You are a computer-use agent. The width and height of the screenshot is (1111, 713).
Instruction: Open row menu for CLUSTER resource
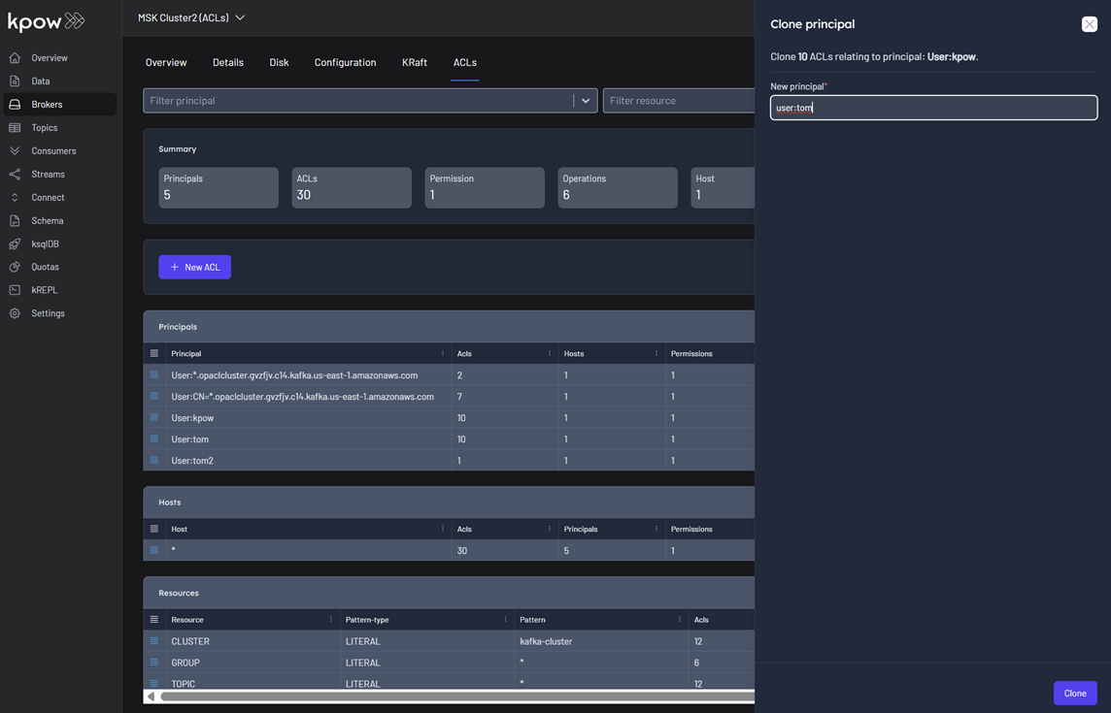[154, 641]
